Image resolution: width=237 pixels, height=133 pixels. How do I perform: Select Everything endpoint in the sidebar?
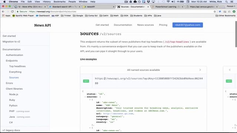pos(15,72)
